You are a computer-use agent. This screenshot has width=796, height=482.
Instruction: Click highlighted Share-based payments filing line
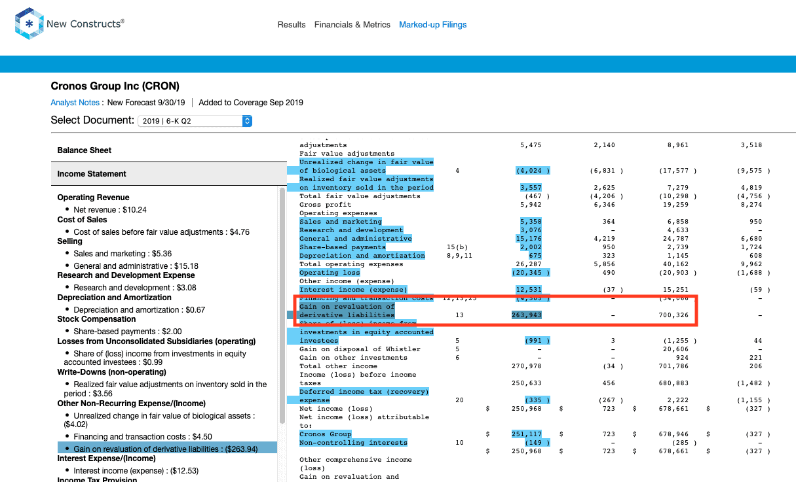343,247
